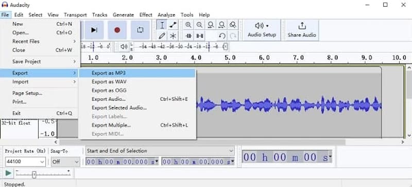Click the playback level meter scale
Viewport: 412px width, 187px height.
pos(181,47)
